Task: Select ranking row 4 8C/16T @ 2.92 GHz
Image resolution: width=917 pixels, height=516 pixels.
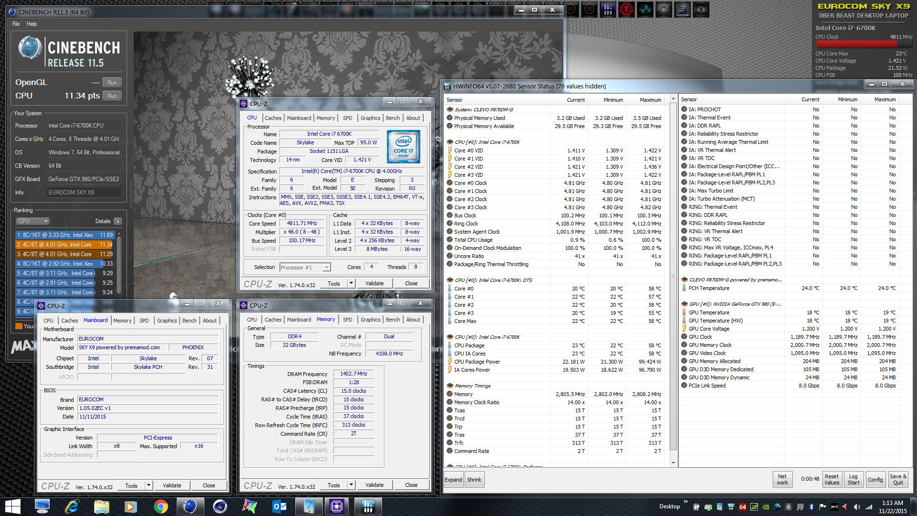Action: click(x=64, y=264)
